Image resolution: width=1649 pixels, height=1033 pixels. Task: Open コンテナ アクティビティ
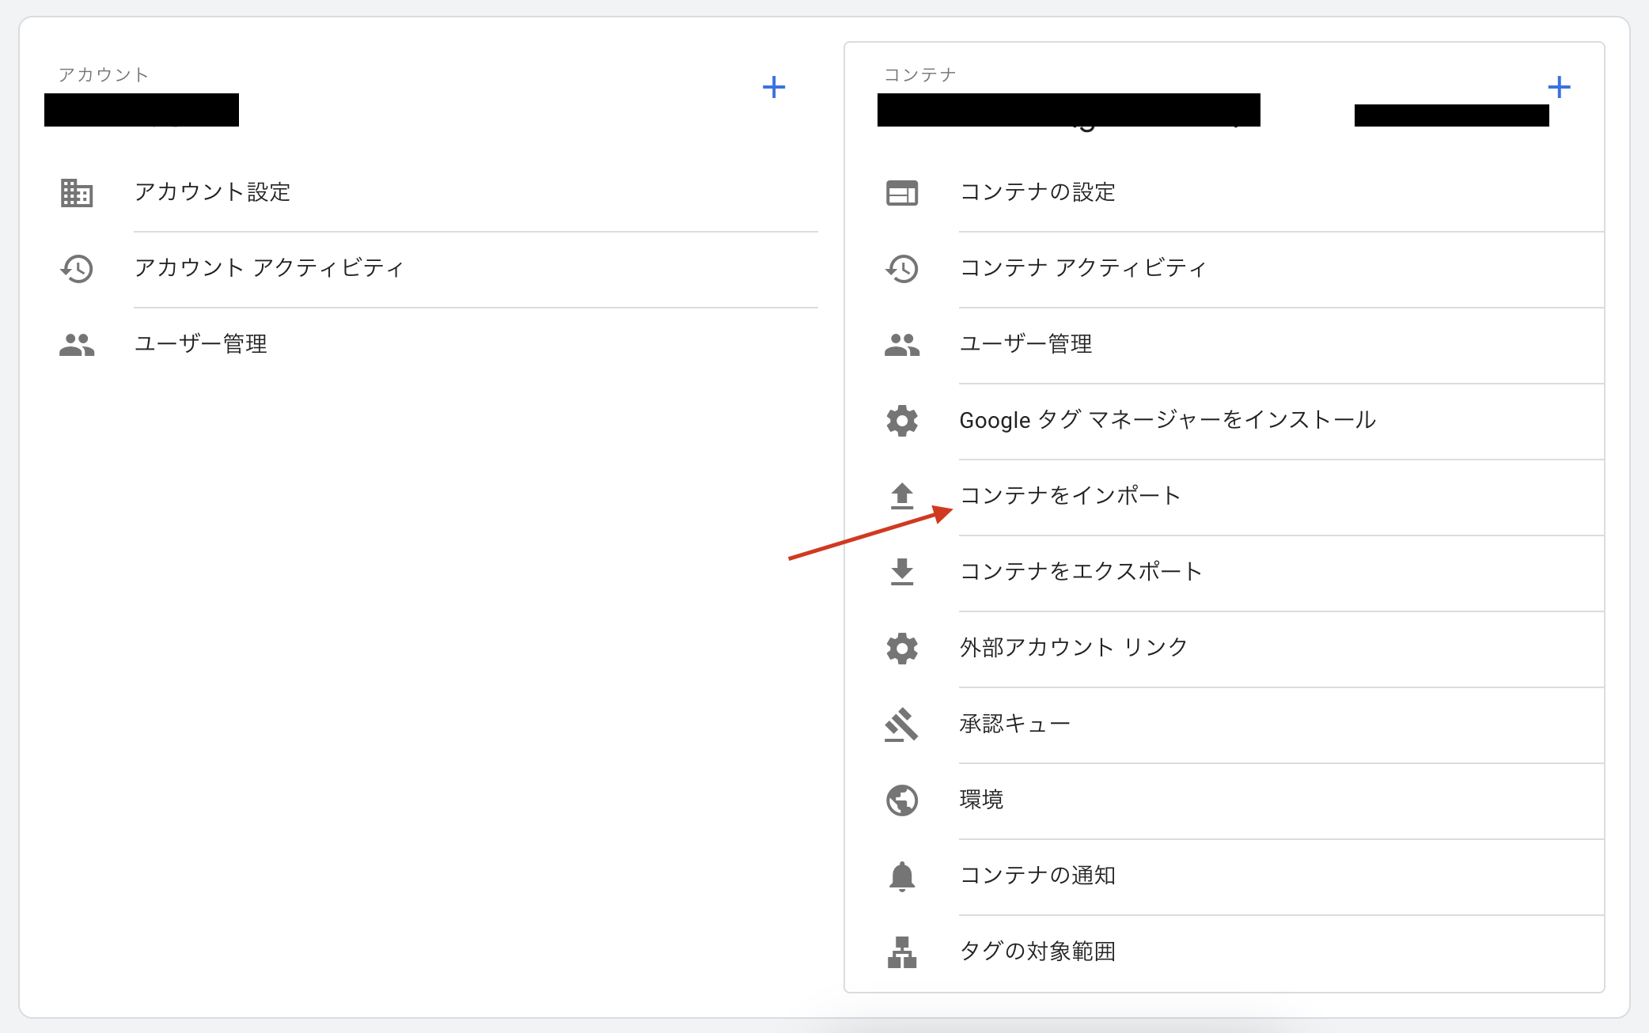(x=1082, y=268)
